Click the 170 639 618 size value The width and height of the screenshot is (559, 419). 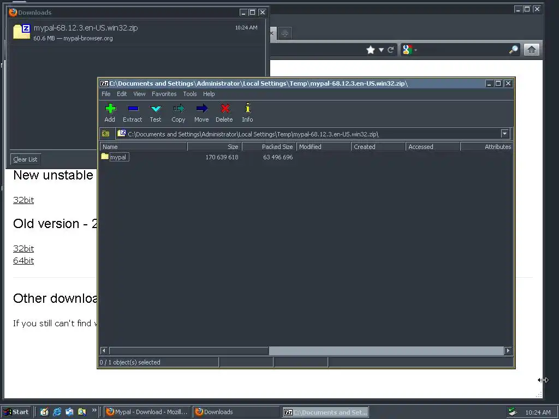[x=222, y=157]
